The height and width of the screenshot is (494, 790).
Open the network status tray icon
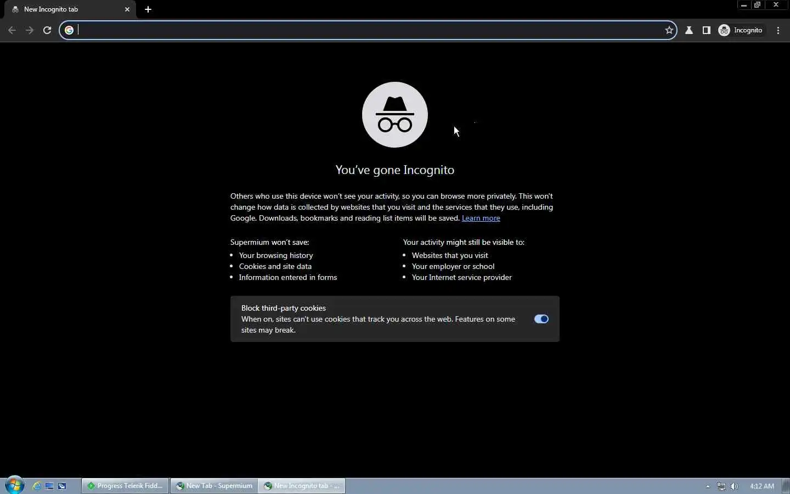click(721, 486)
